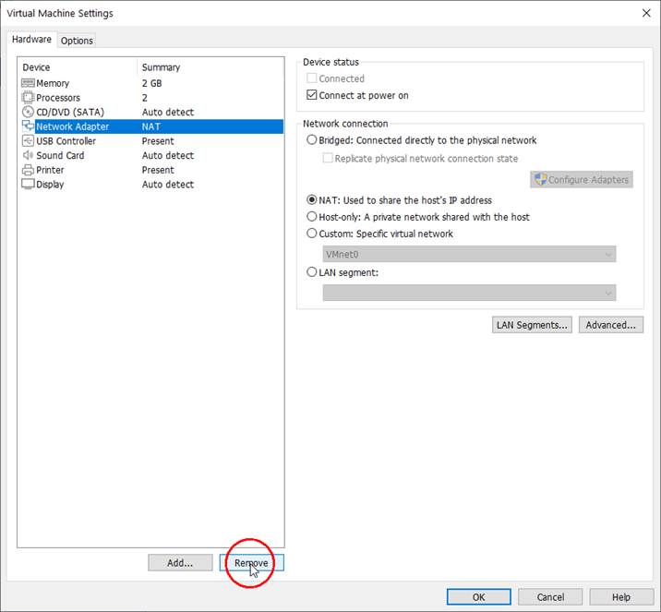
Task: Select Bridged network connection option
Action: pos(311,140)
